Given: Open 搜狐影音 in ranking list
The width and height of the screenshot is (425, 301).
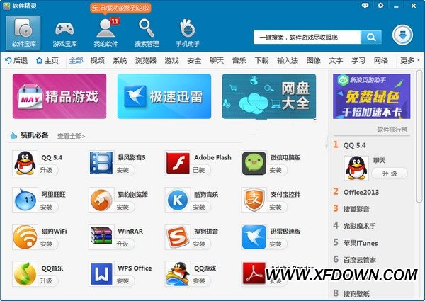Looking at the screenshot, I should [x=356, y=209].
